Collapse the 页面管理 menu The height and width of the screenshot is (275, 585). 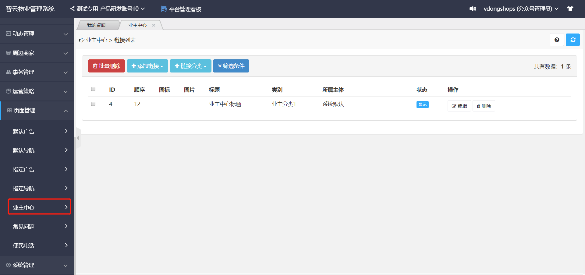pyautogui.click(x=37, y=111)
